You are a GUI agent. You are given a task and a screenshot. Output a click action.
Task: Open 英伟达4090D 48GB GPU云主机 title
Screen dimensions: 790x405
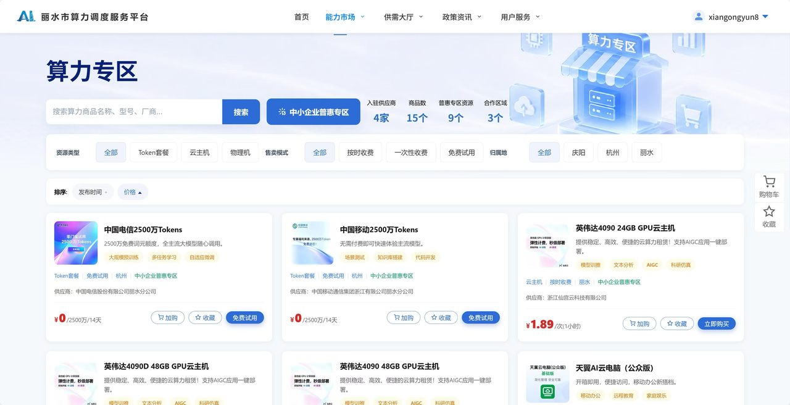click(156, 366)
